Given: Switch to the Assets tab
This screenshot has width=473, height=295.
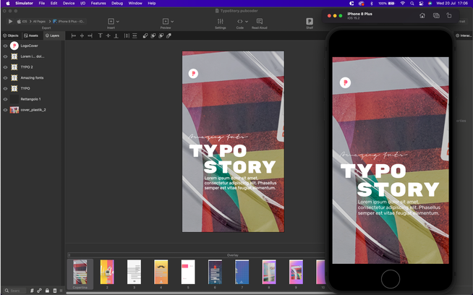Looking at the screenshot, I should [32, 35].
